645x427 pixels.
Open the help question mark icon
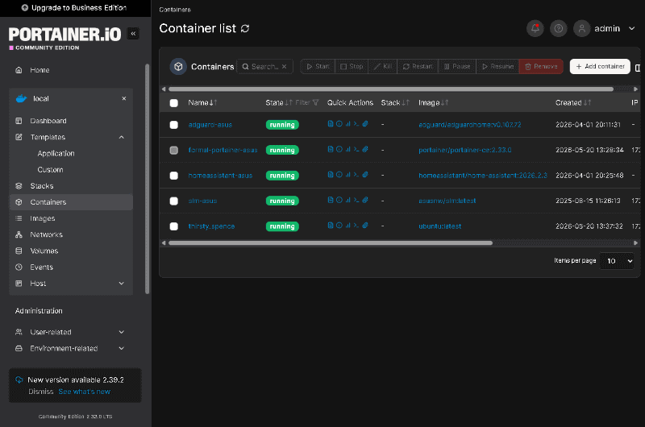click(x=558, y=28)
